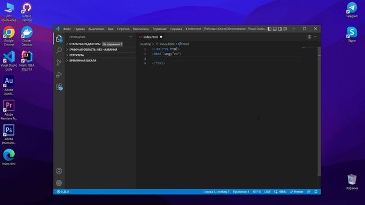Screen dimensions: 365x205
Task: Open Accounts menu in activity bar
Action: (59, 171)
